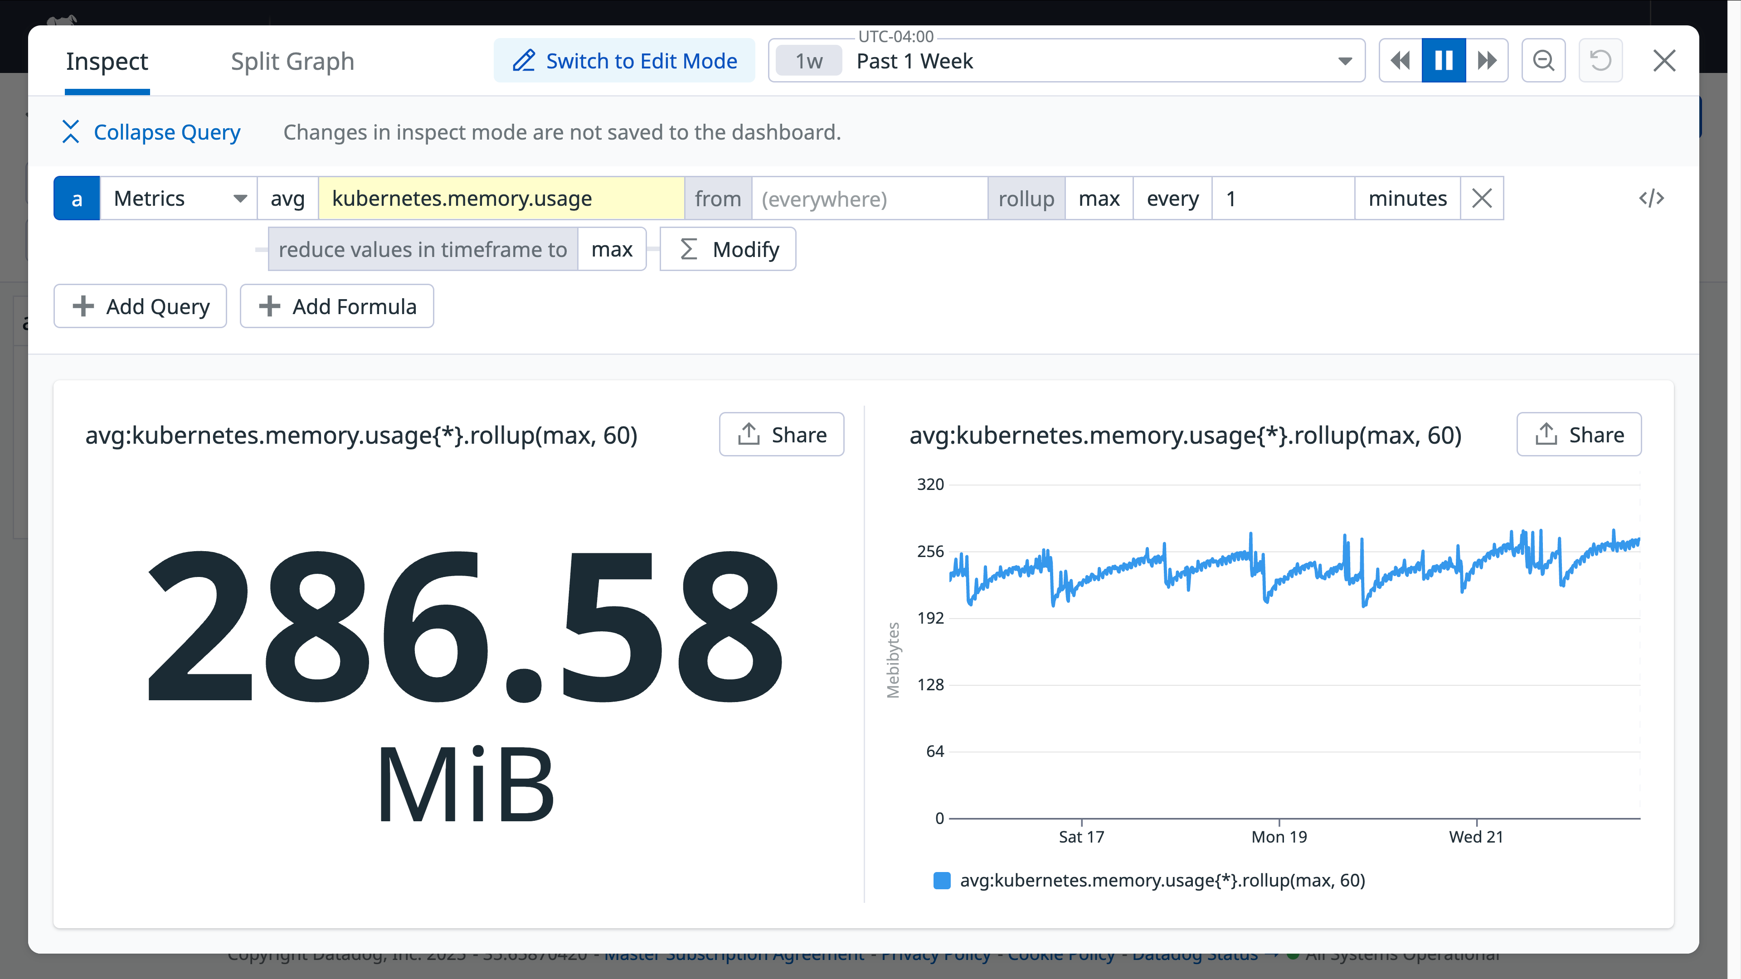Open the Modify sigma function menu
The width and height of the screenshot is (1741, 979).
click(727, 249)
